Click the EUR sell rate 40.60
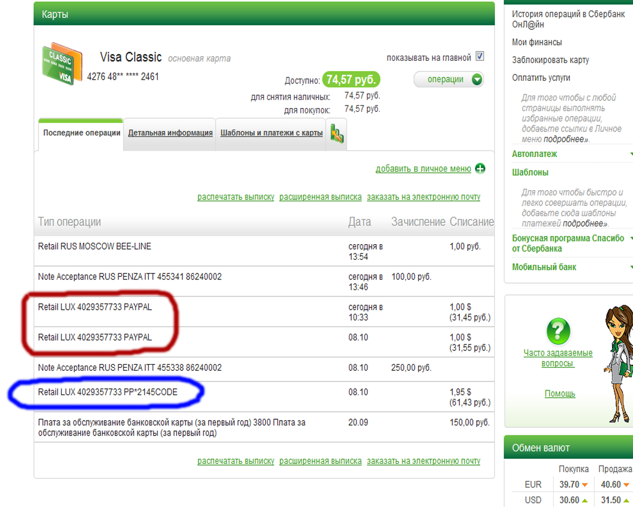 click(611, 485)
